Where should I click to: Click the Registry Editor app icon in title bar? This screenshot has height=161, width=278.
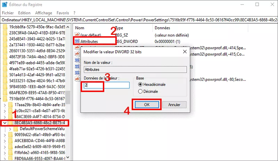tap(5, 5)
